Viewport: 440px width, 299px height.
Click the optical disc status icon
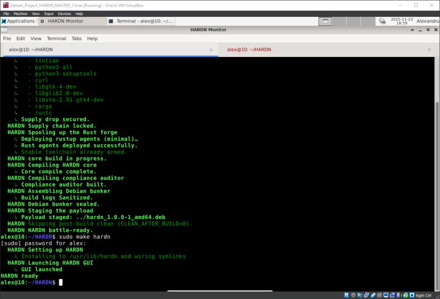[353, 295]
